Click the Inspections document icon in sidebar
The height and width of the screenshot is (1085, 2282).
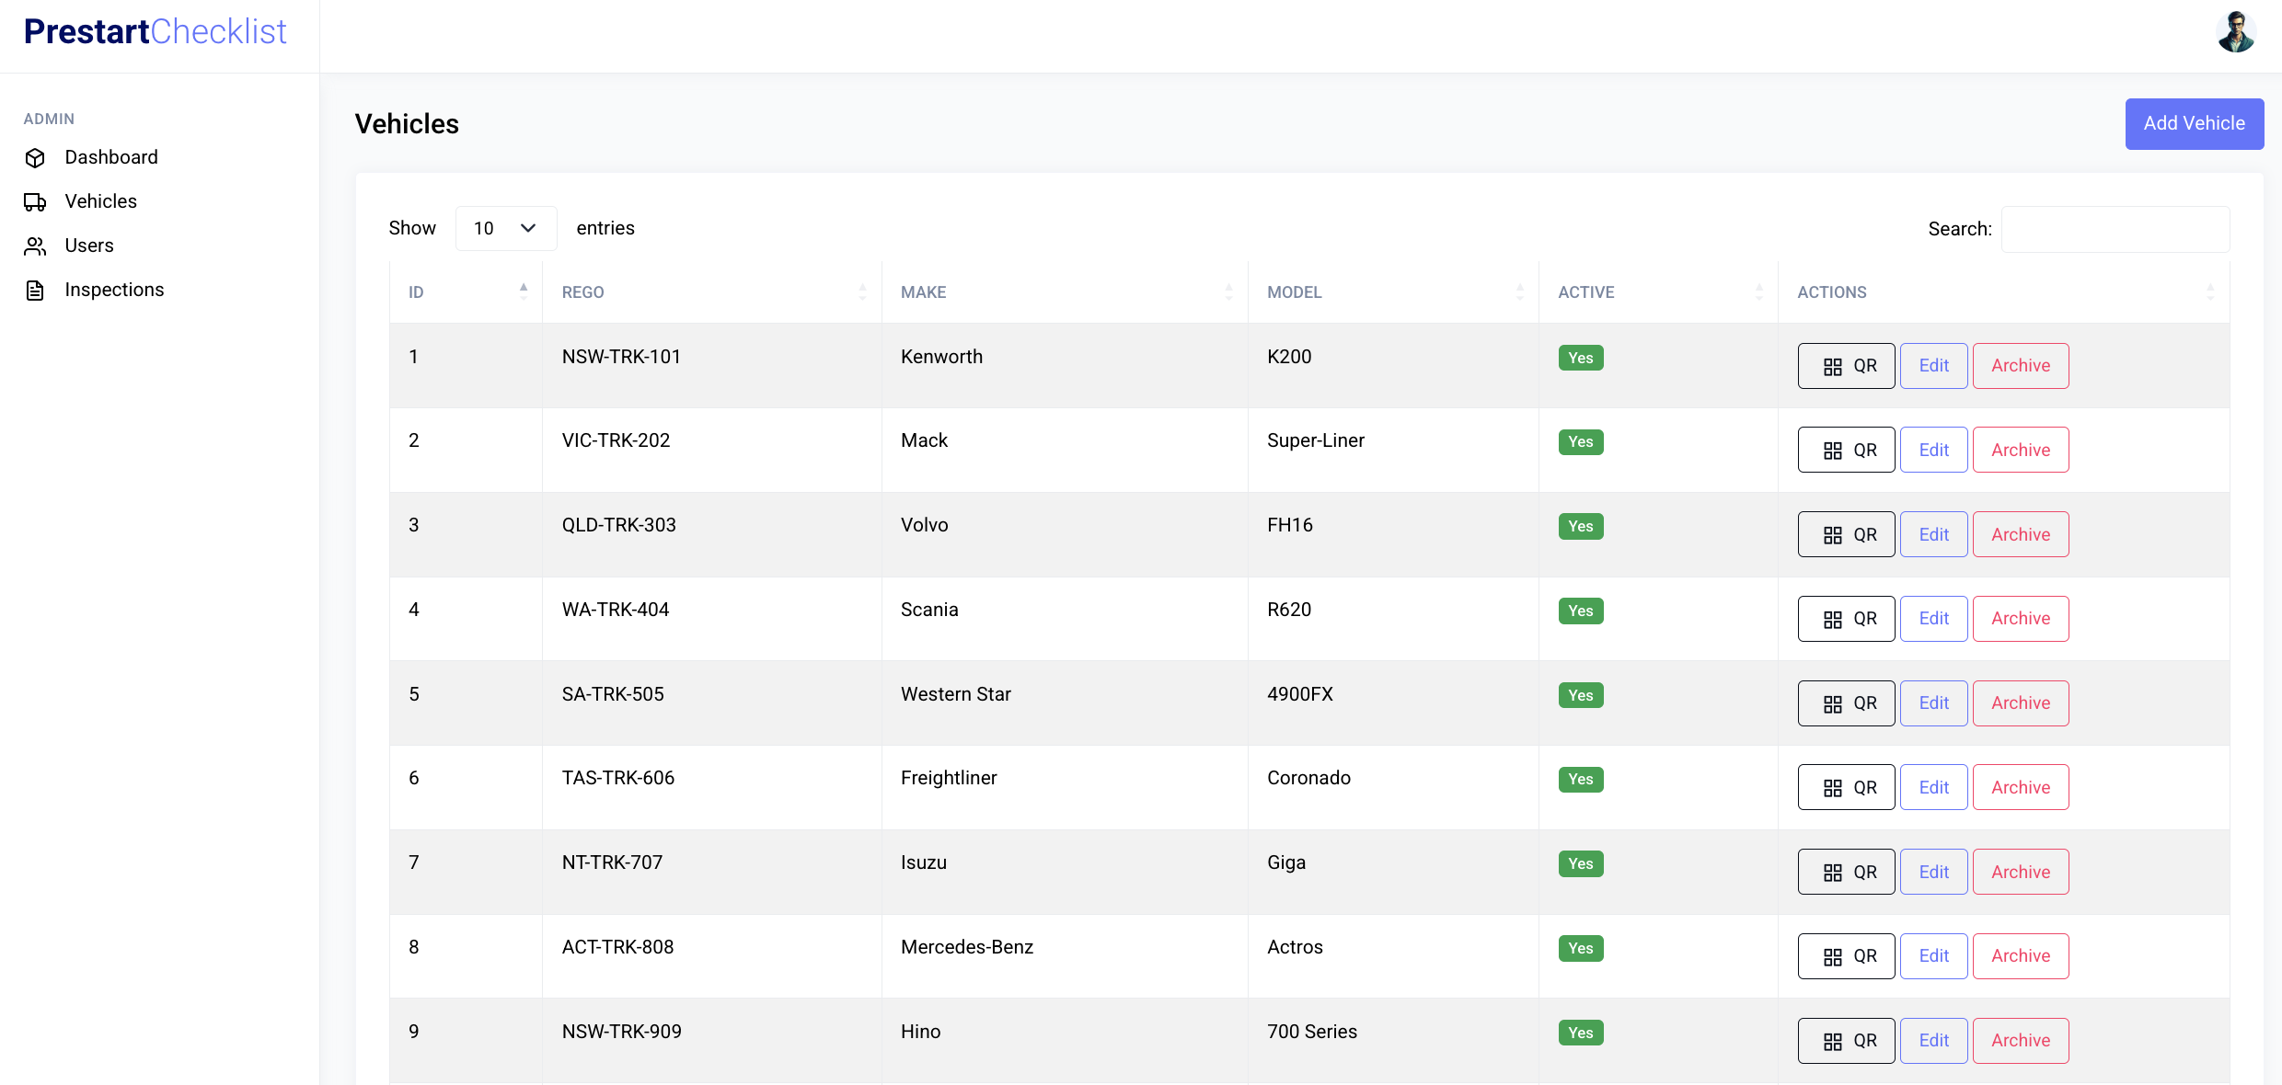coord(35,291)
